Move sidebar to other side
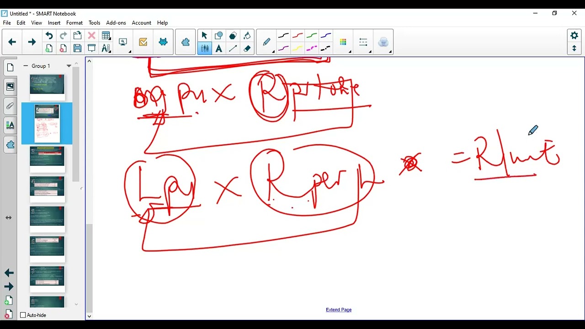Screen dimensions: 585x329 pos(9,218)
